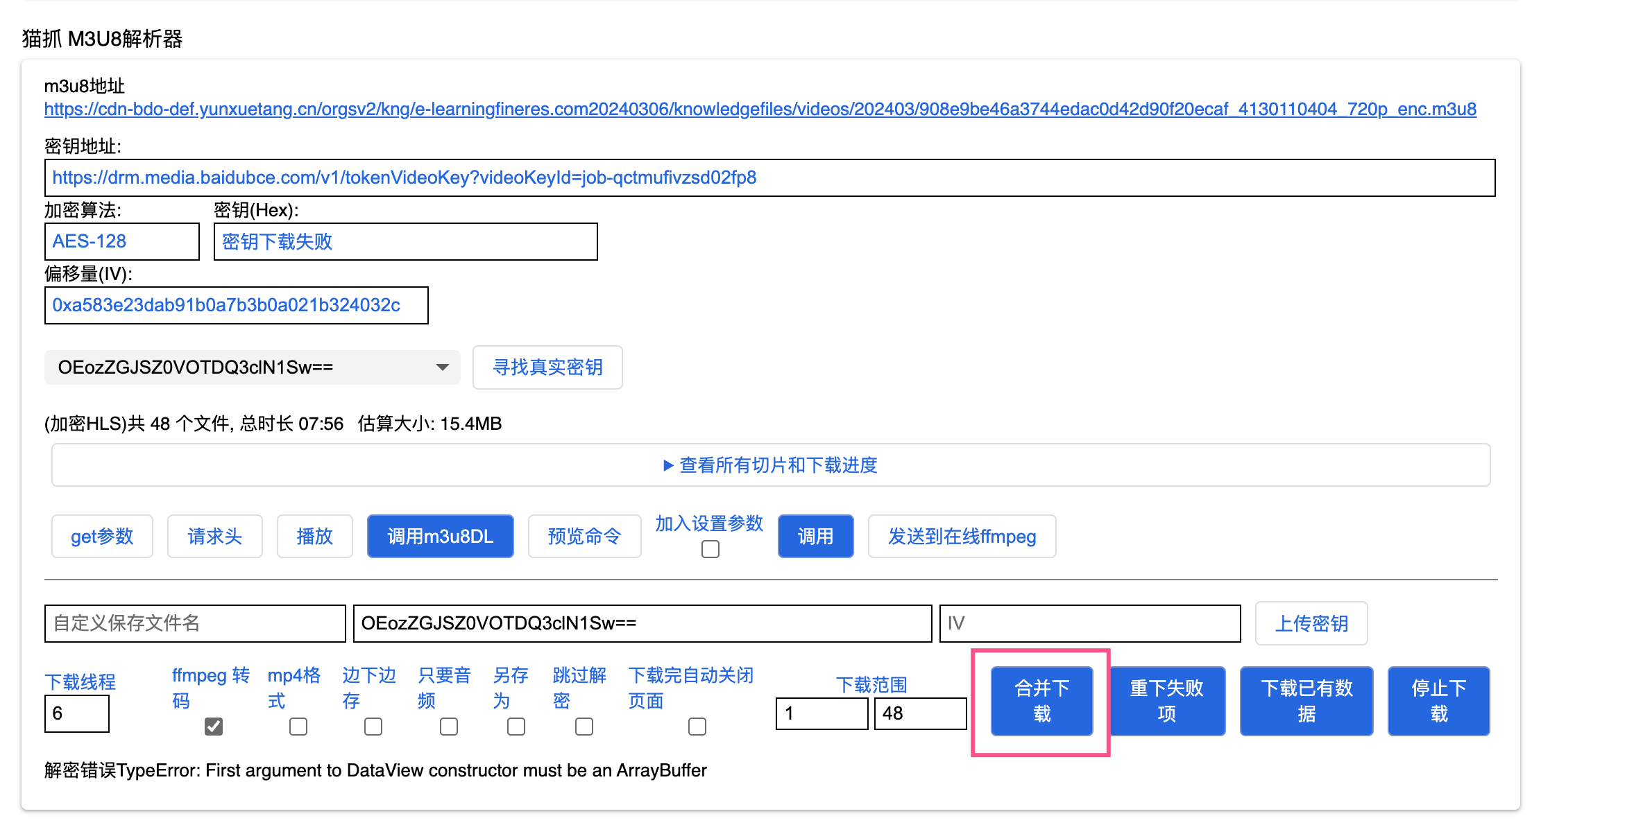Toggle the ffmpeg 转码 checkbox
This screenshot has height=825, width=1643.
point(214,726)
